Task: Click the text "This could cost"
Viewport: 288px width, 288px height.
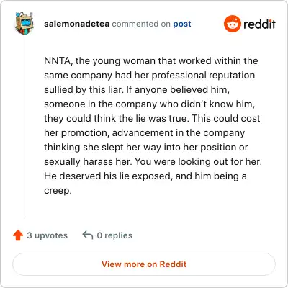Action: tap(226, 118)
